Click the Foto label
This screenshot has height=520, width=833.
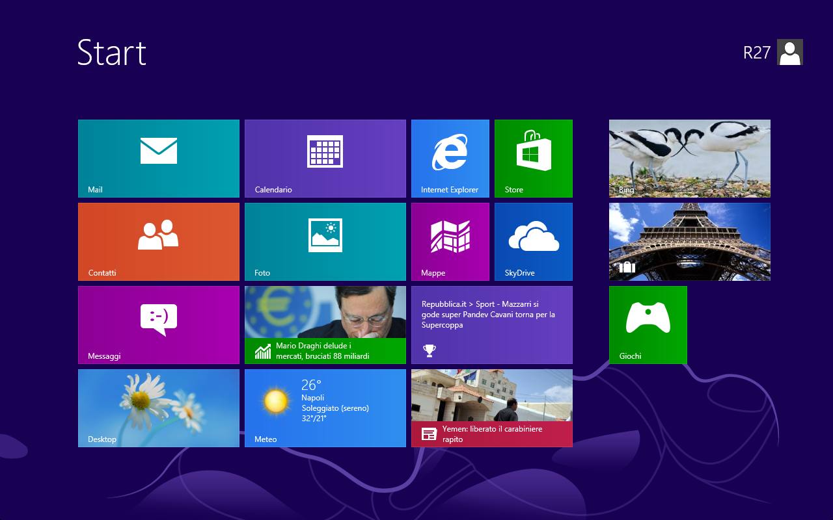(x=262, y=273)
